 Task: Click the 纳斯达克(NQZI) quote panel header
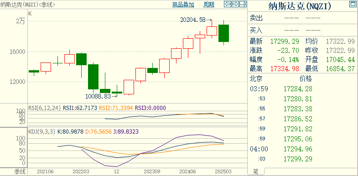pos(300,6)
